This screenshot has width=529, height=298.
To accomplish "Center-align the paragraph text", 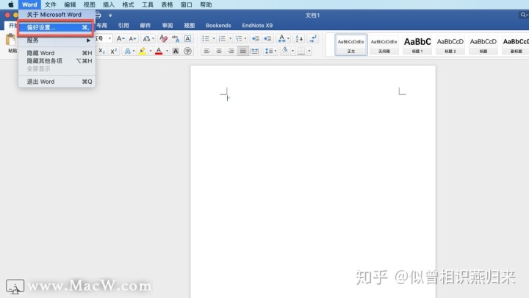I will pyautogui.click(x=219, y=51).
